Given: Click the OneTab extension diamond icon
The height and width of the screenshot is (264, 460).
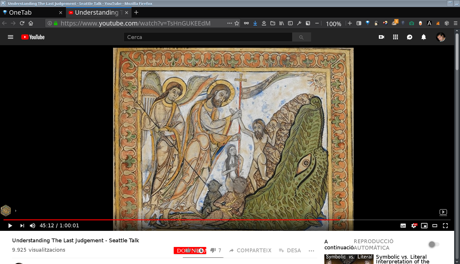Looking at the screenshot, I should click(368, 23).
